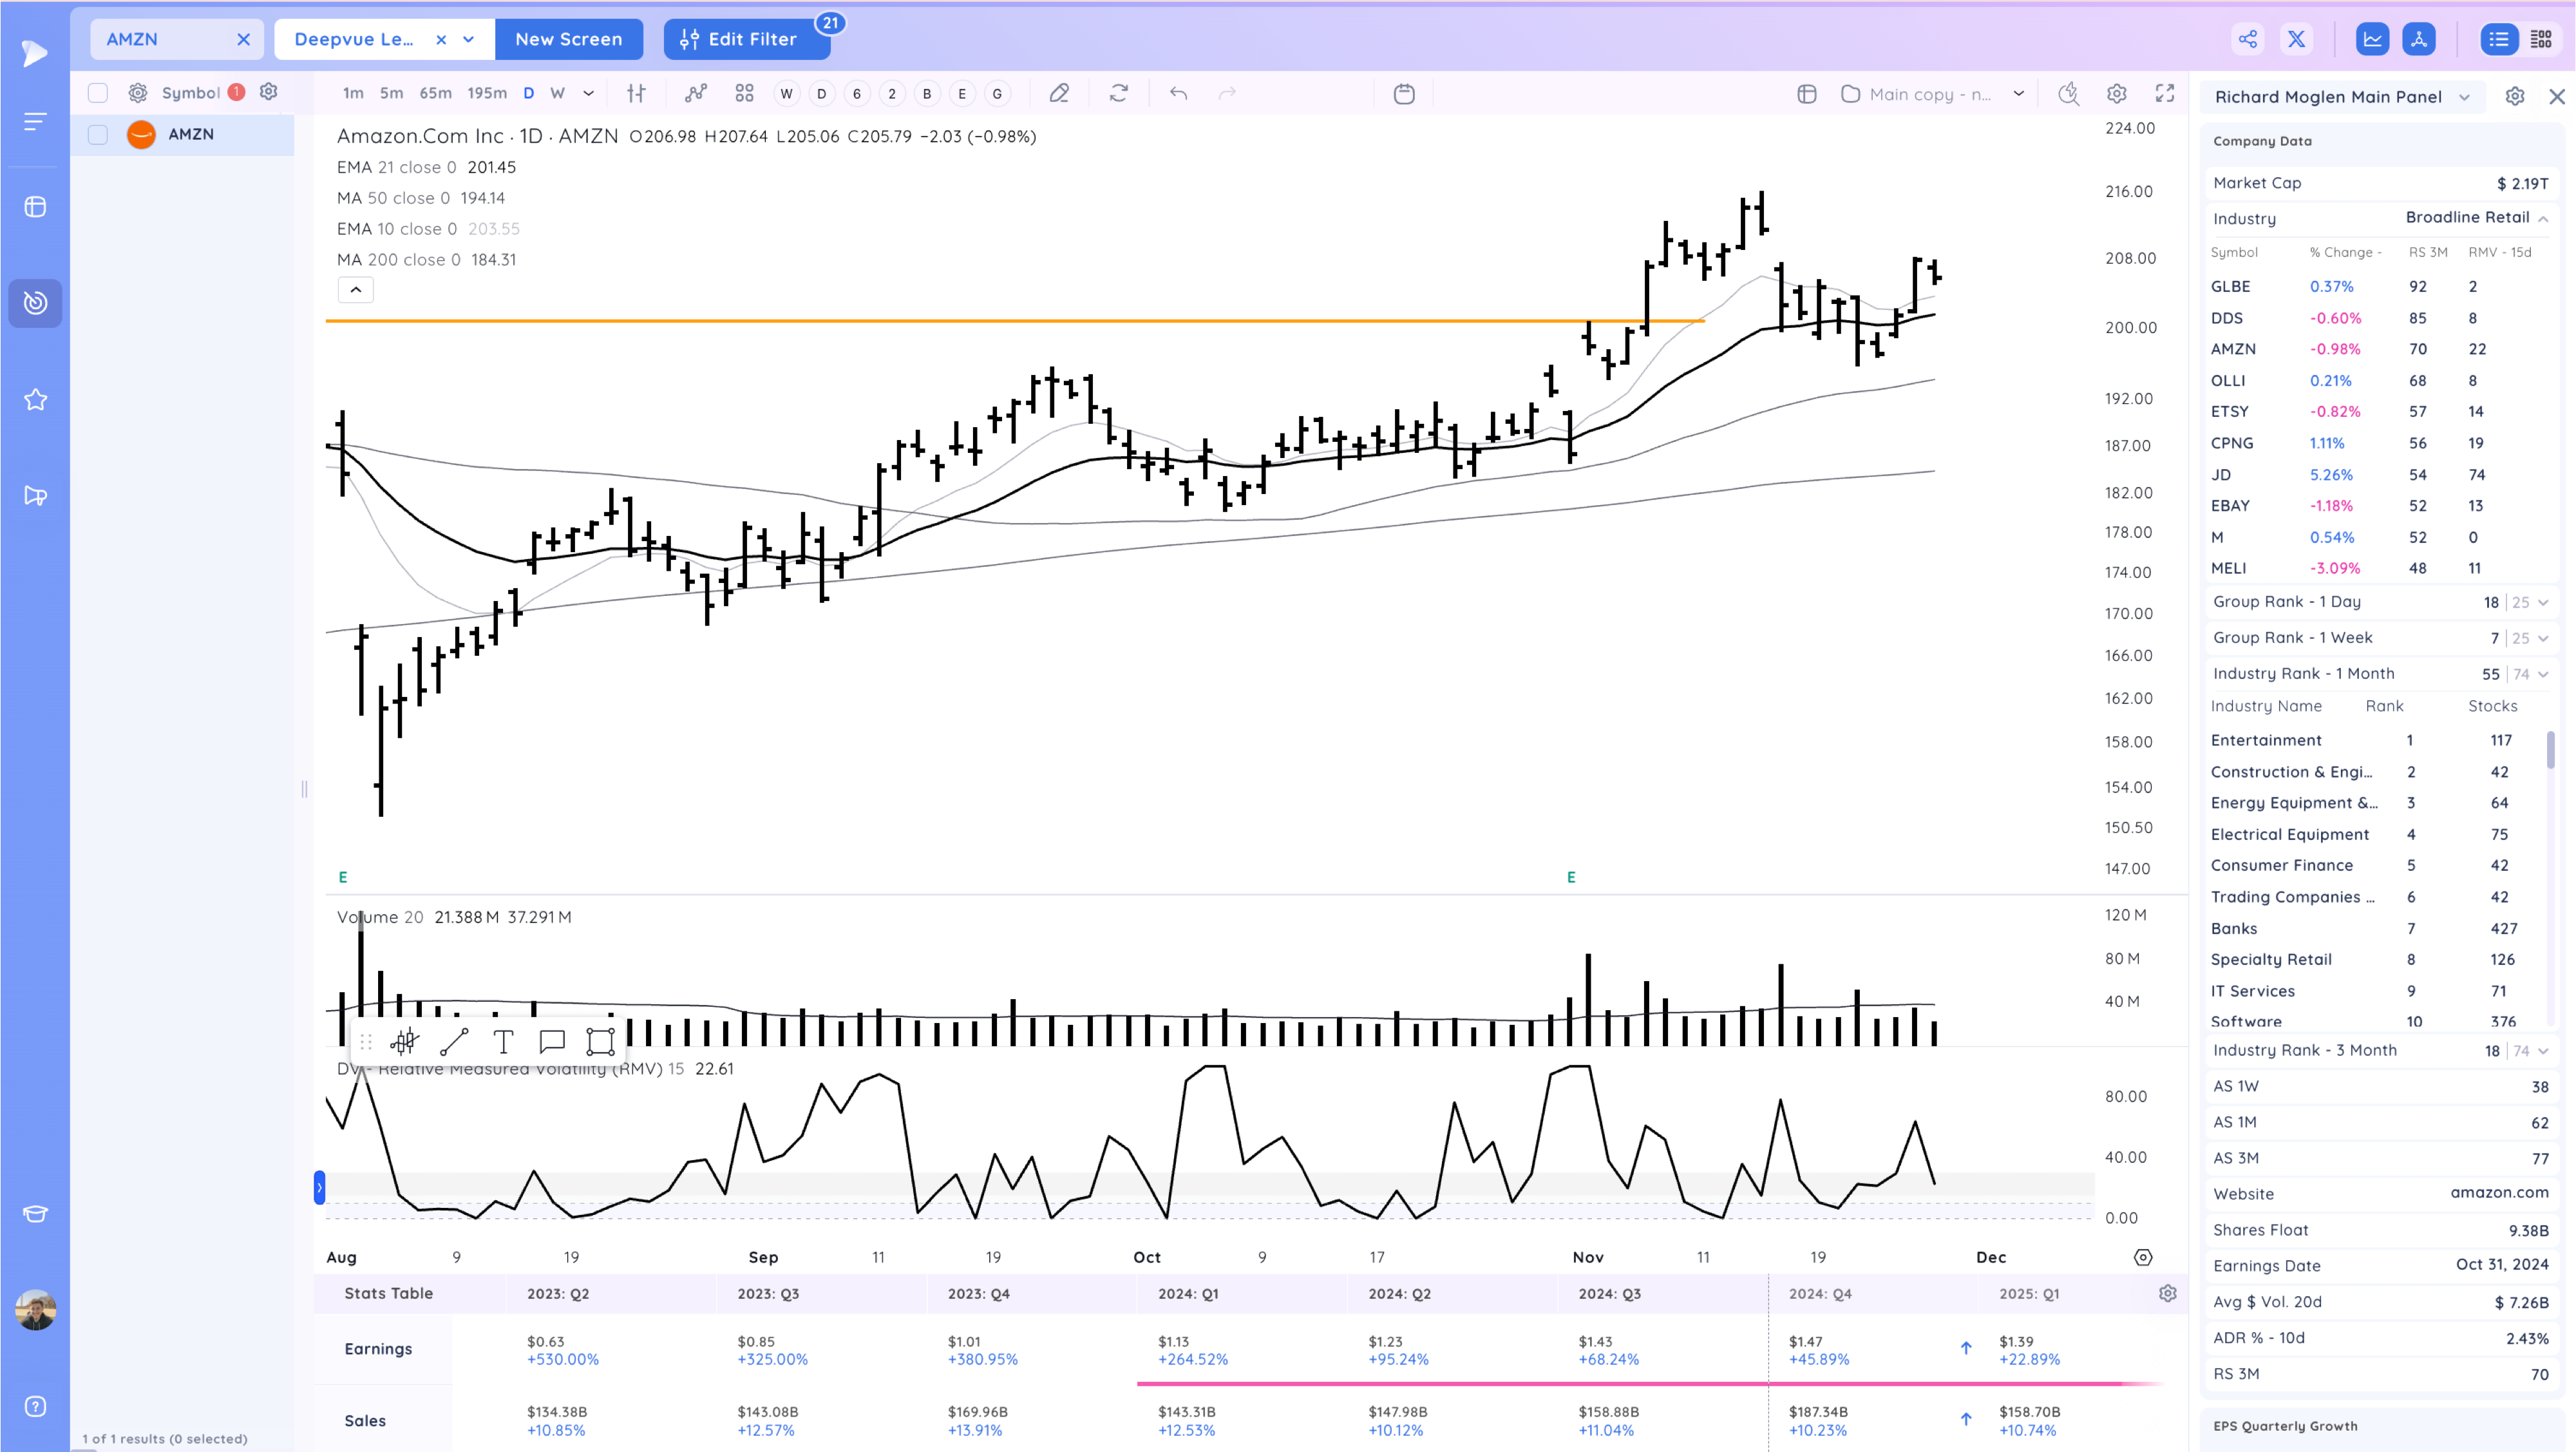This screenshot has height=1452, width=2576.
Task: Open chart settings gear icon
Action: (2117, 93)
